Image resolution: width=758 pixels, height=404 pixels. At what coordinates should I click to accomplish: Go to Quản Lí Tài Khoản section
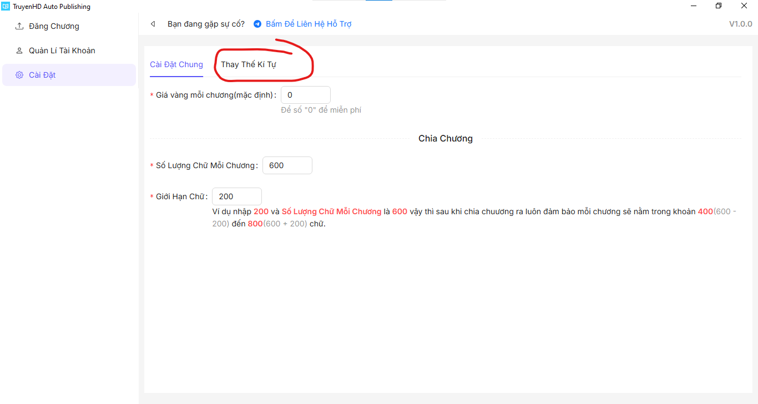point(62,50)
